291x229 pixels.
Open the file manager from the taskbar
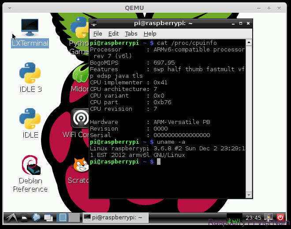coord(25,217)
